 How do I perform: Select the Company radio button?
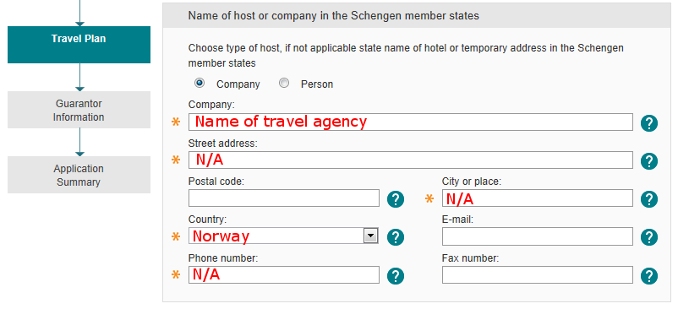tap(200, 83)
